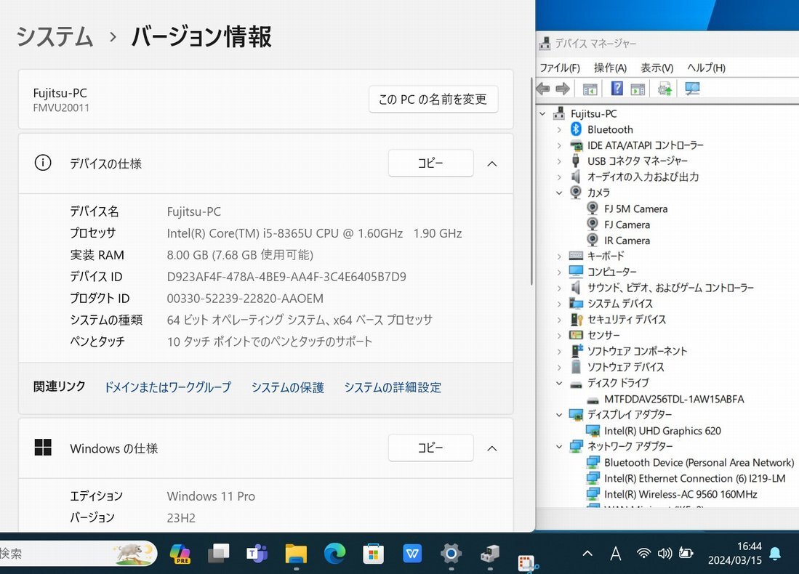Click the IME 'A' input indicator

[x=616, y=554]
